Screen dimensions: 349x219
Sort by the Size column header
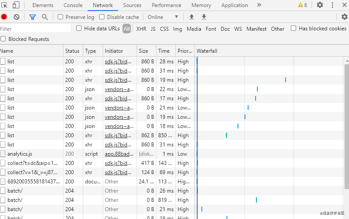[146, 51]
